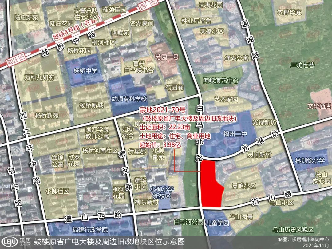Screen dimensions: 332x249
Task: Click the 艺术家园 label
Action: point(226,99)
